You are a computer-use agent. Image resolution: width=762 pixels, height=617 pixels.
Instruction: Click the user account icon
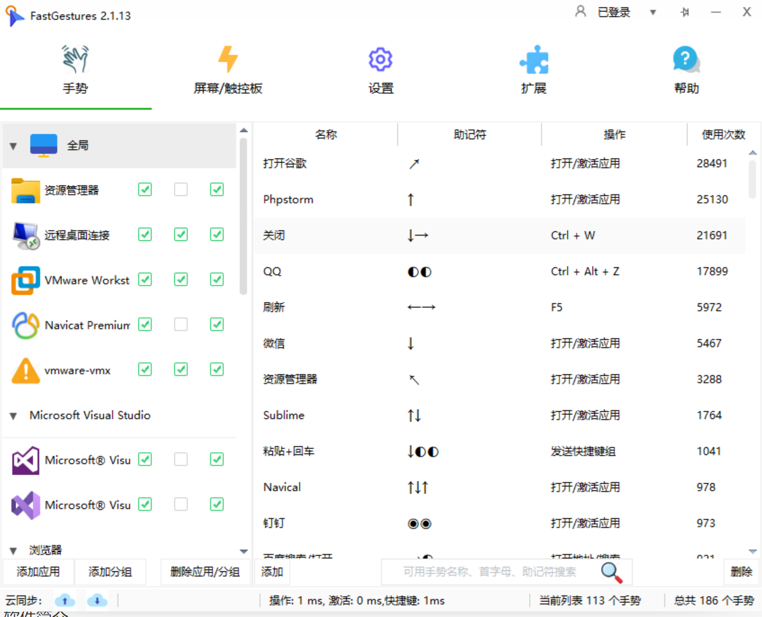tap(580, 11)
